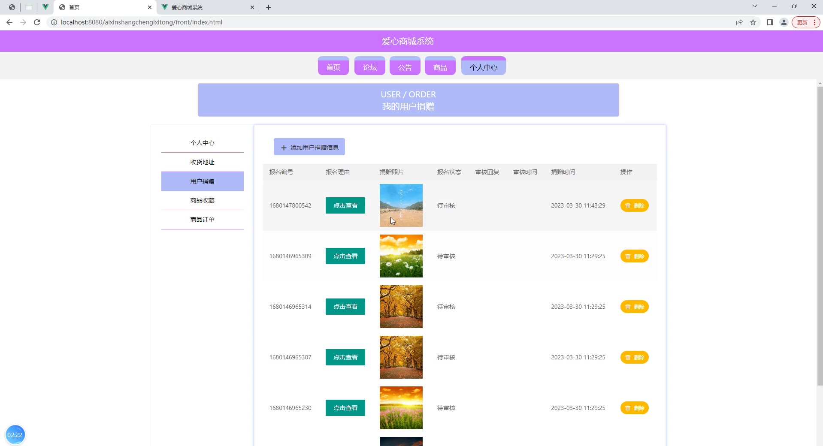Delete record 1680146965314 with 删除 button

(635, 307)
